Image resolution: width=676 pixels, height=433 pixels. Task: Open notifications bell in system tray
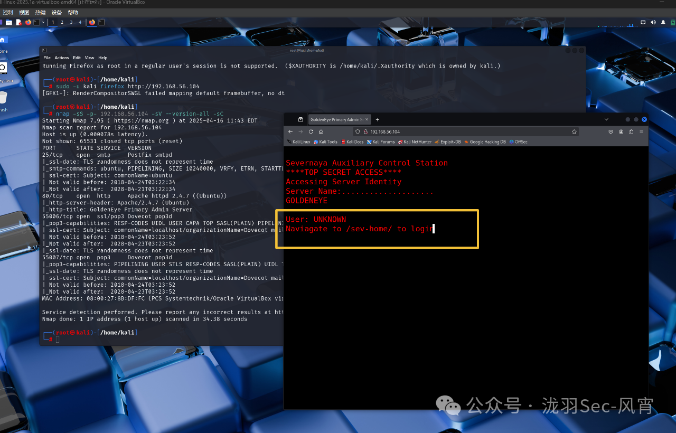coord(663,22)
